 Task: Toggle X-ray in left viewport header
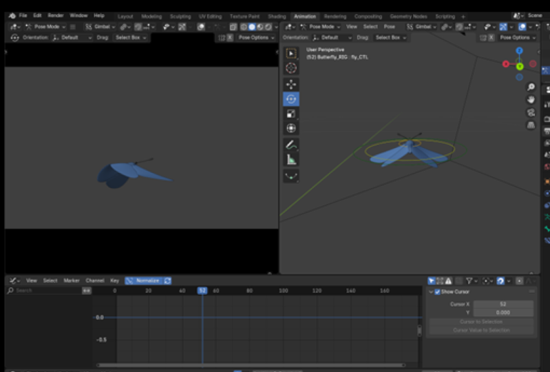[233, 27]
